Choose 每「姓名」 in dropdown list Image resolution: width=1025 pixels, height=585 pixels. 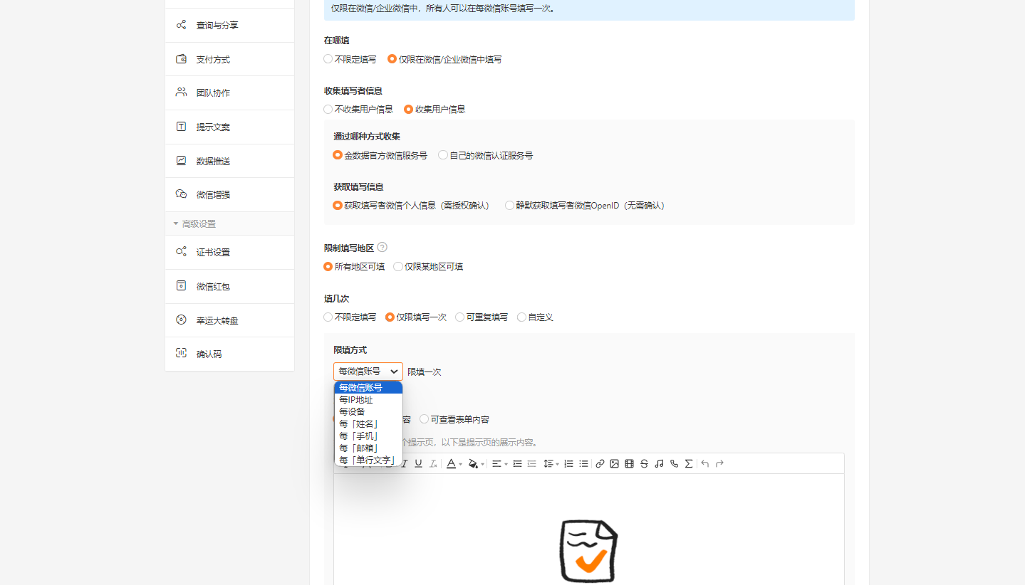point(368,423)
